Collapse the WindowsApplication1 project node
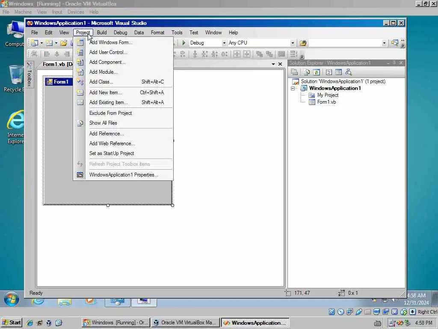 293,88
